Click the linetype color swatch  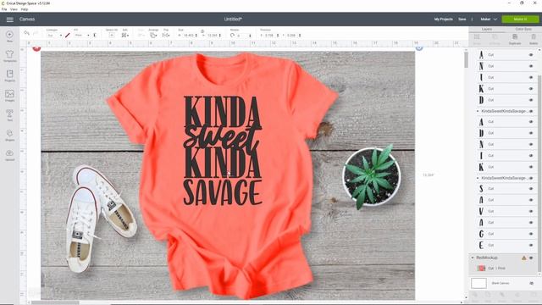pos(68,36)
